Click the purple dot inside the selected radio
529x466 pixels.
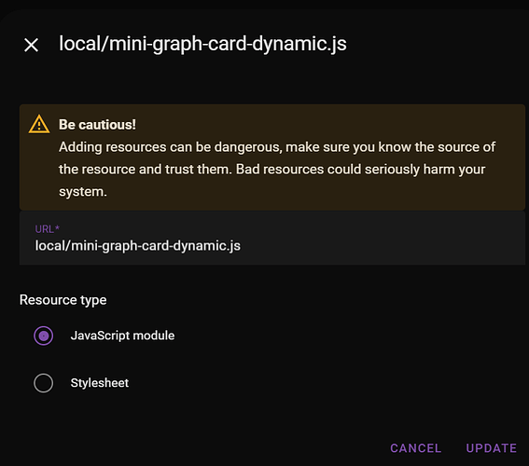[43, 336]
